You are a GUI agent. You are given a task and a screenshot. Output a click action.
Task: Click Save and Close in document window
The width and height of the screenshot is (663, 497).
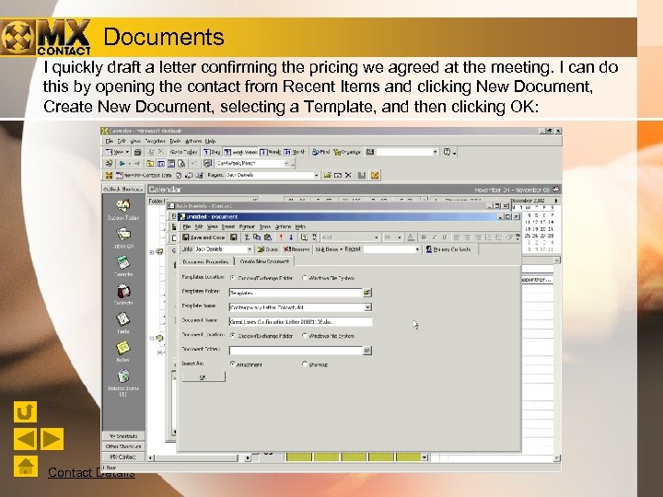coord(204,237)
